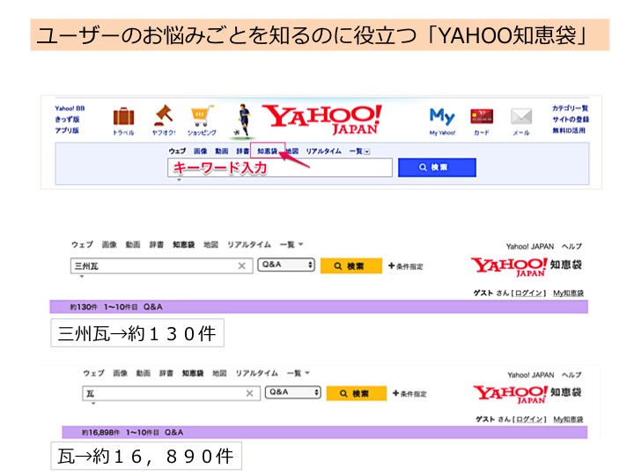The image size is (634, 476).
Task: Clear the 瓦 search field with X
Action: tap(250, 393)
